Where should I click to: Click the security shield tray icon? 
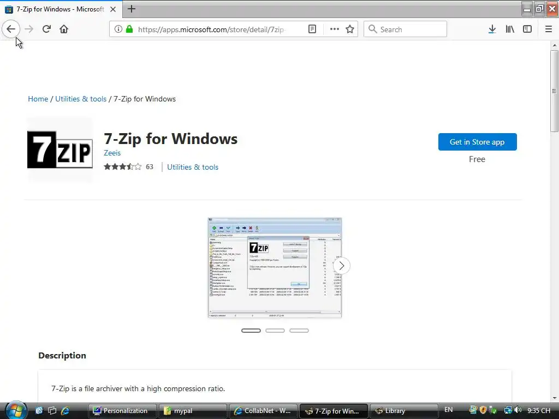point(483,410)
